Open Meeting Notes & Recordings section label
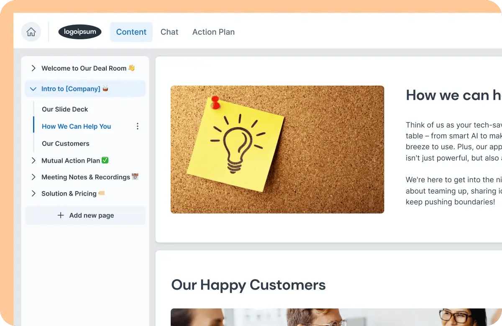 90,177
